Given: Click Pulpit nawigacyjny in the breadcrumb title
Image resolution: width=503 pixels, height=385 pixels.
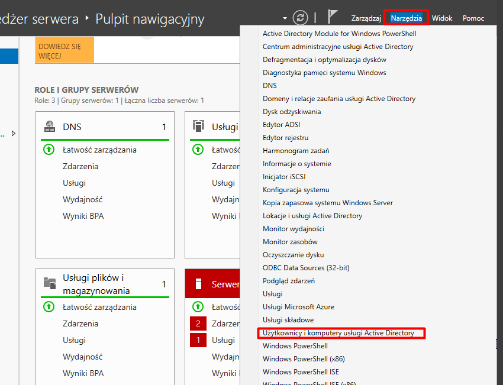Looking at the screenshot, I should [150, 19].
